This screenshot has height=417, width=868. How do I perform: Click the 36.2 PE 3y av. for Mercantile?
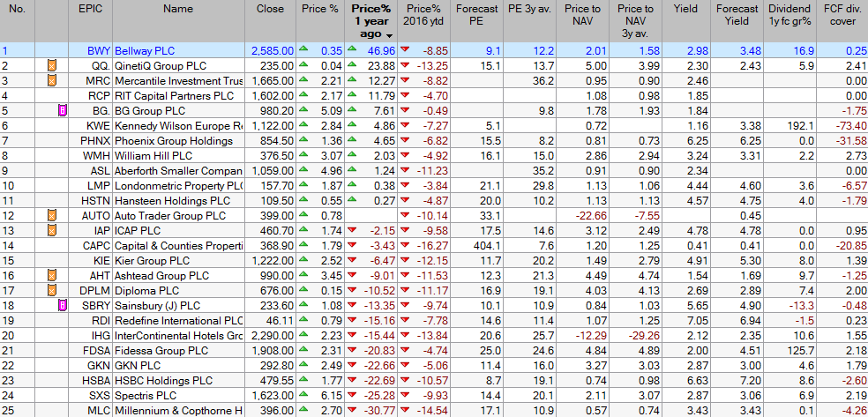click(x=543, y=81)
